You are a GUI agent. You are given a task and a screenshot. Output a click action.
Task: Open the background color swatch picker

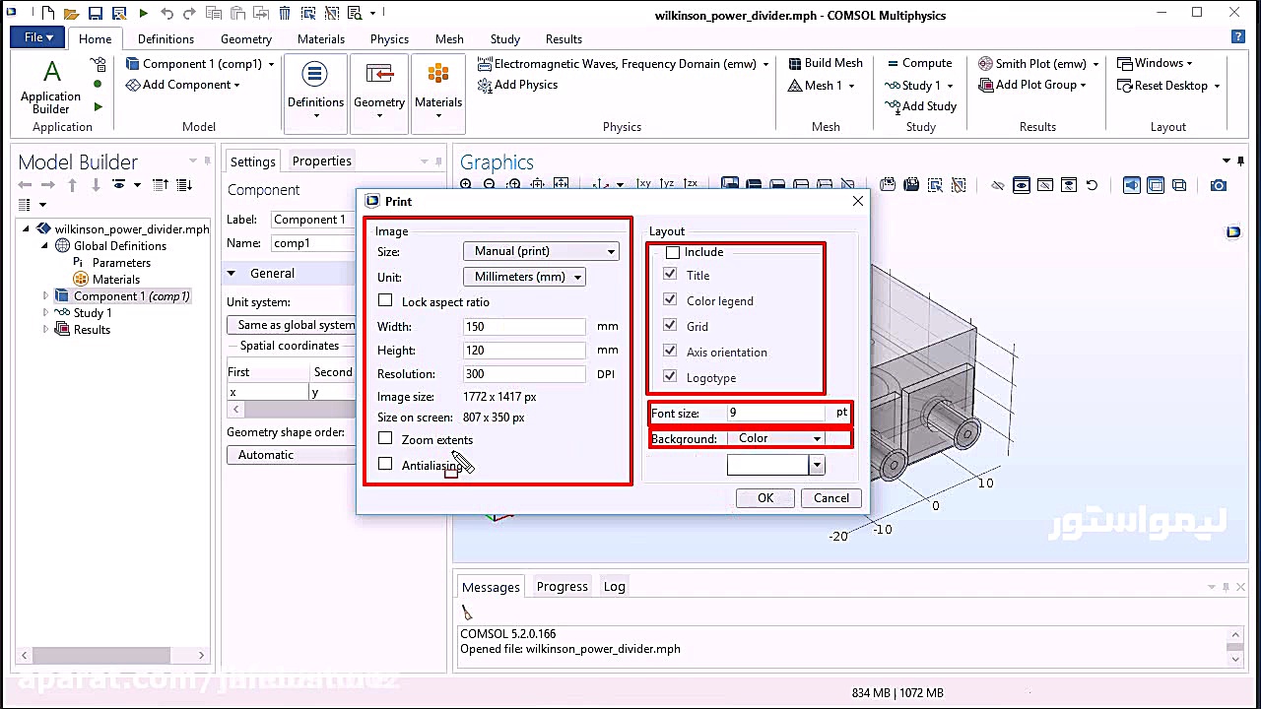[817, 466]
